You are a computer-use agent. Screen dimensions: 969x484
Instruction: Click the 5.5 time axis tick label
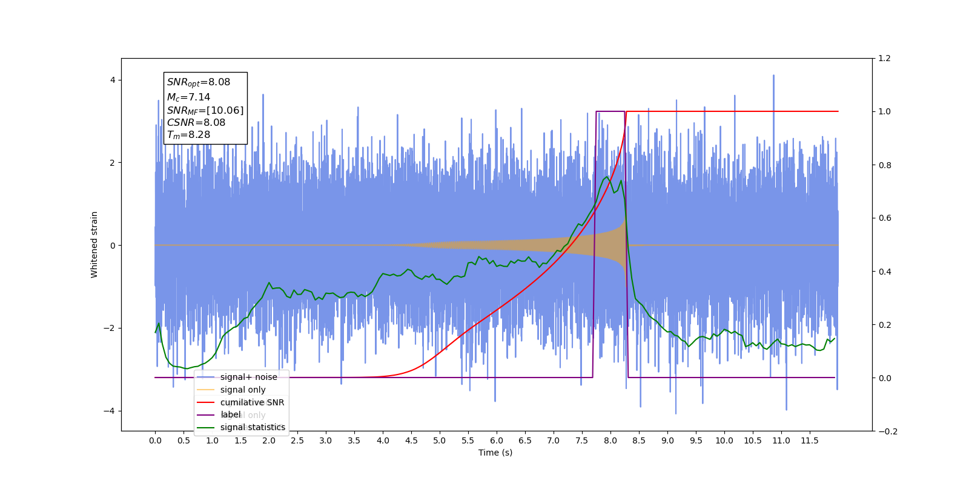(468, 440)
